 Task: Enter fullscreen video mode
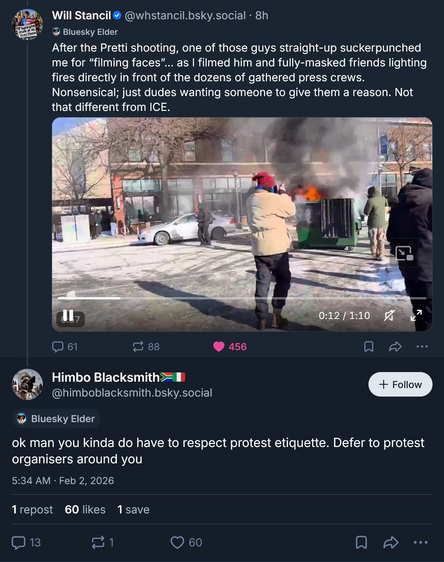pos(416,316)
